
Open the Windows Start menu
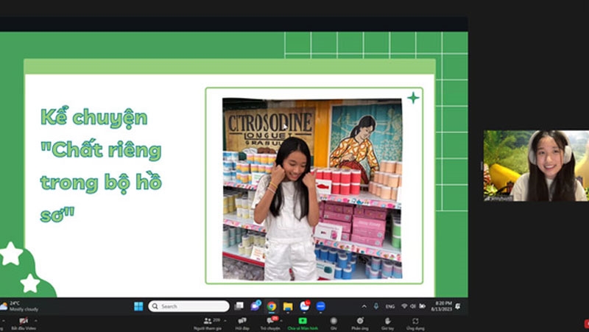pos(138,306)
